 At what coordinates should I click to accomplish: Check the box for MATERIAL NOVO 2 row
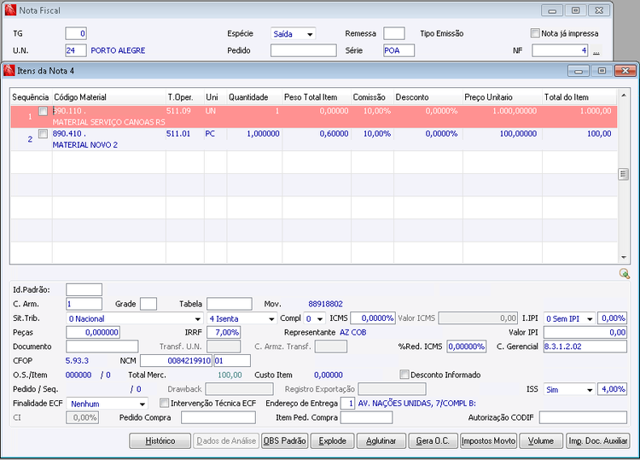pos(43,134)
